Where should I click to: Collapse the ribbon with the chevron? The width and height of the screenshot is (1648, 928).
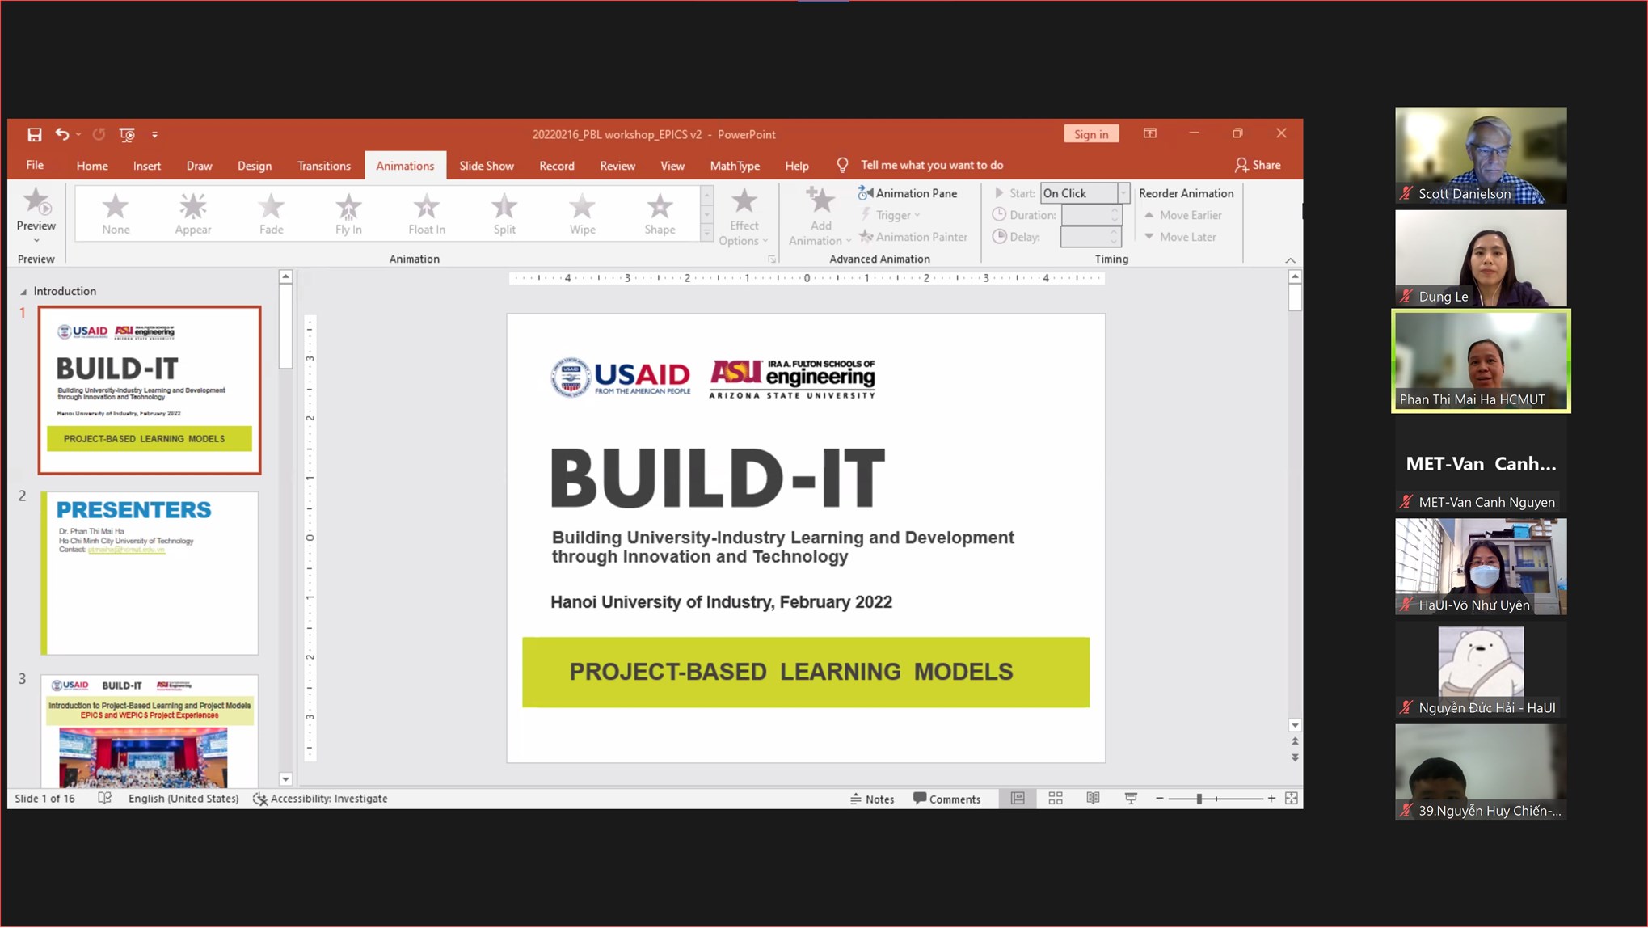[1289, 260]
